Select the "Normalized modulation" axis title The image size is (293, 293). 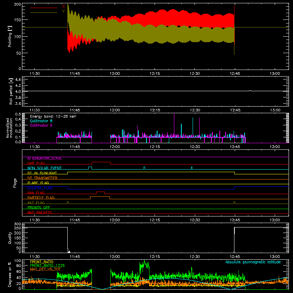point(9,128)
